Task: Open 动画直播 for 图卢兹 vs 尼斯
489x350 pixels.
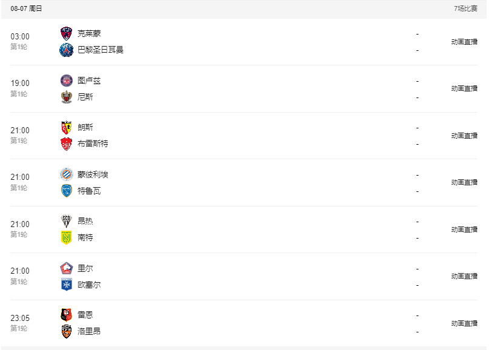Action: pyautogui.click(x=464, y=88)
